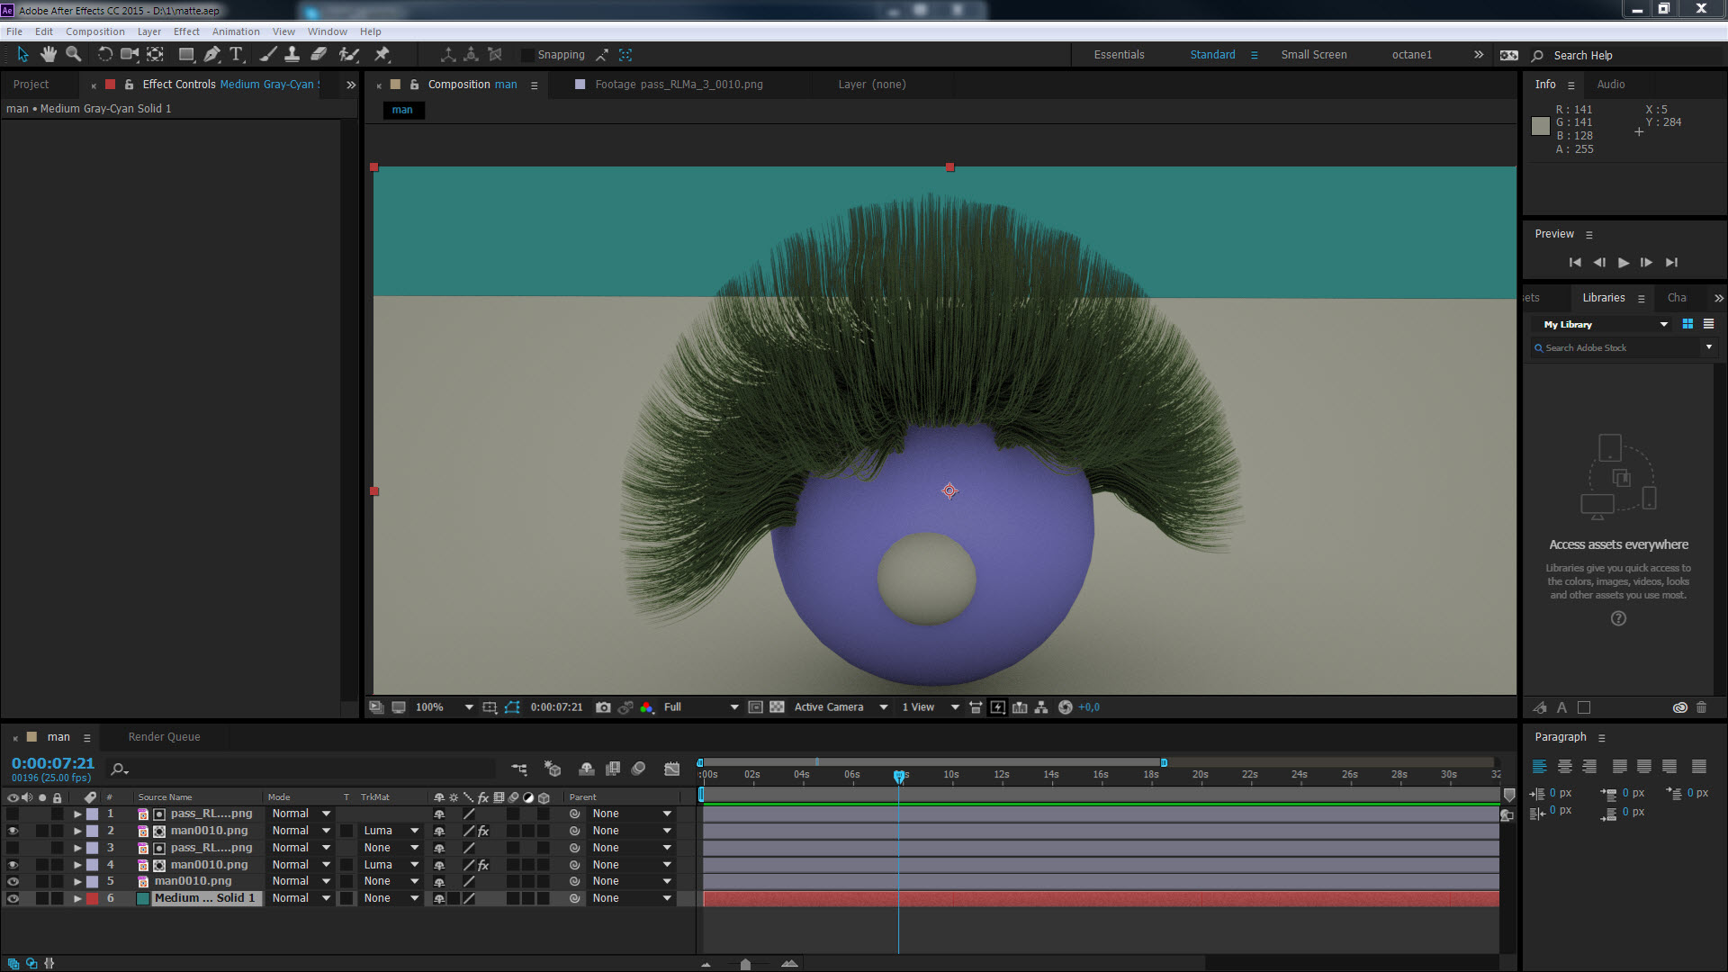Hide the Medium Gray-Cyan Solid 1 layer
The height and width of the screenshot is (972, 1728).
point(13,898)
